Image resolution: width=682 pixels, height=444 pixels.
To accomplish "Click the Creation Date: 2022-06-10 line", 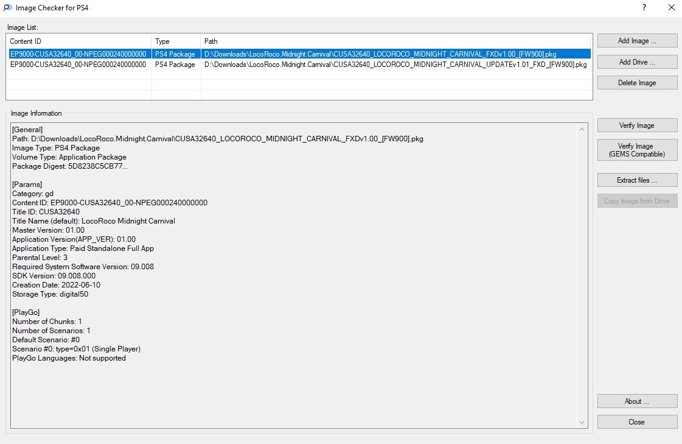I will pos(56,285).
